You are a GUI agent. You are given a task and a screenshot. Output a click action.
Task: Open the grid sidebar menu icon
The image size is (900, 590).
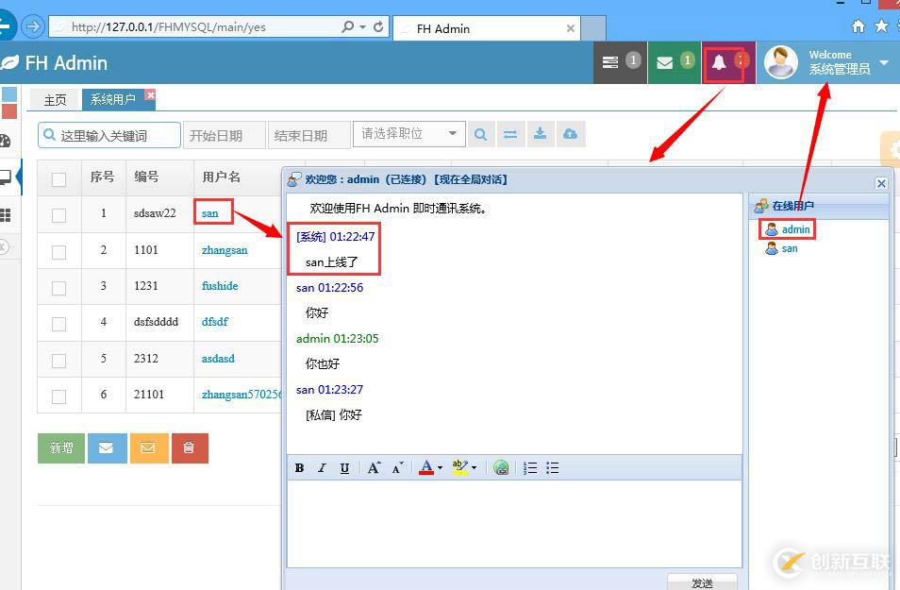pyautogui.click(x=5, y=215)
